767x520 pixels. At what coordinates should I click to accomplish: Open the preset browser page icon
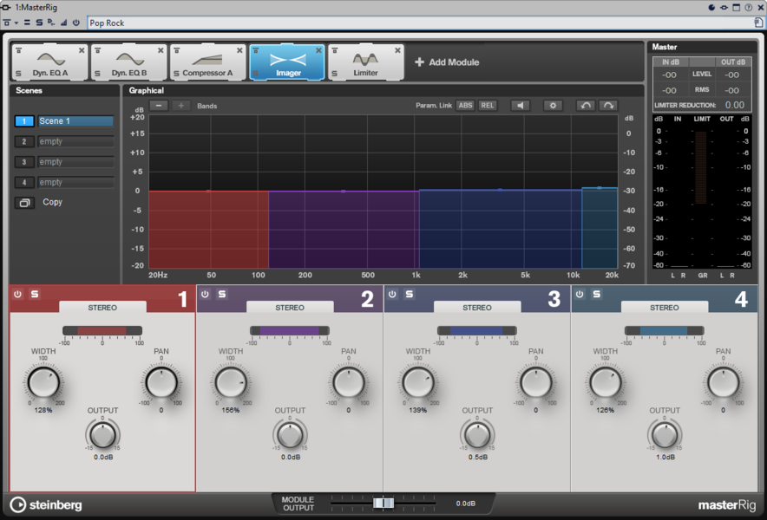[x=758, y=23]
